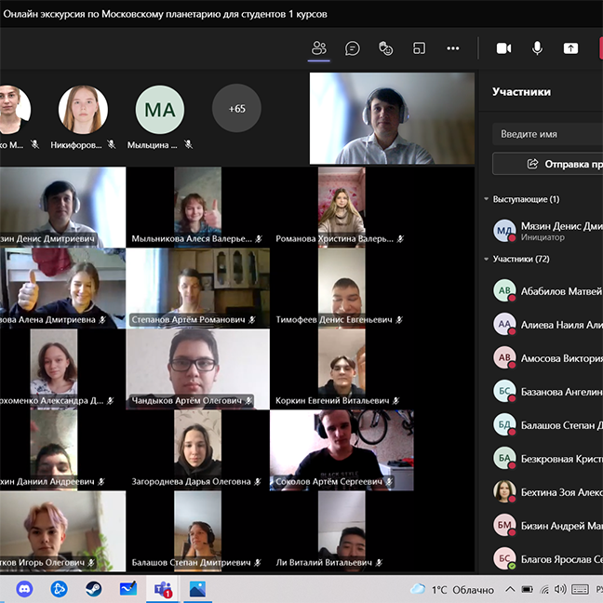The width and height of the screenshot is (603, 603).
Task: Collapse the Участники (72) section
Action: tap(486, 260)
